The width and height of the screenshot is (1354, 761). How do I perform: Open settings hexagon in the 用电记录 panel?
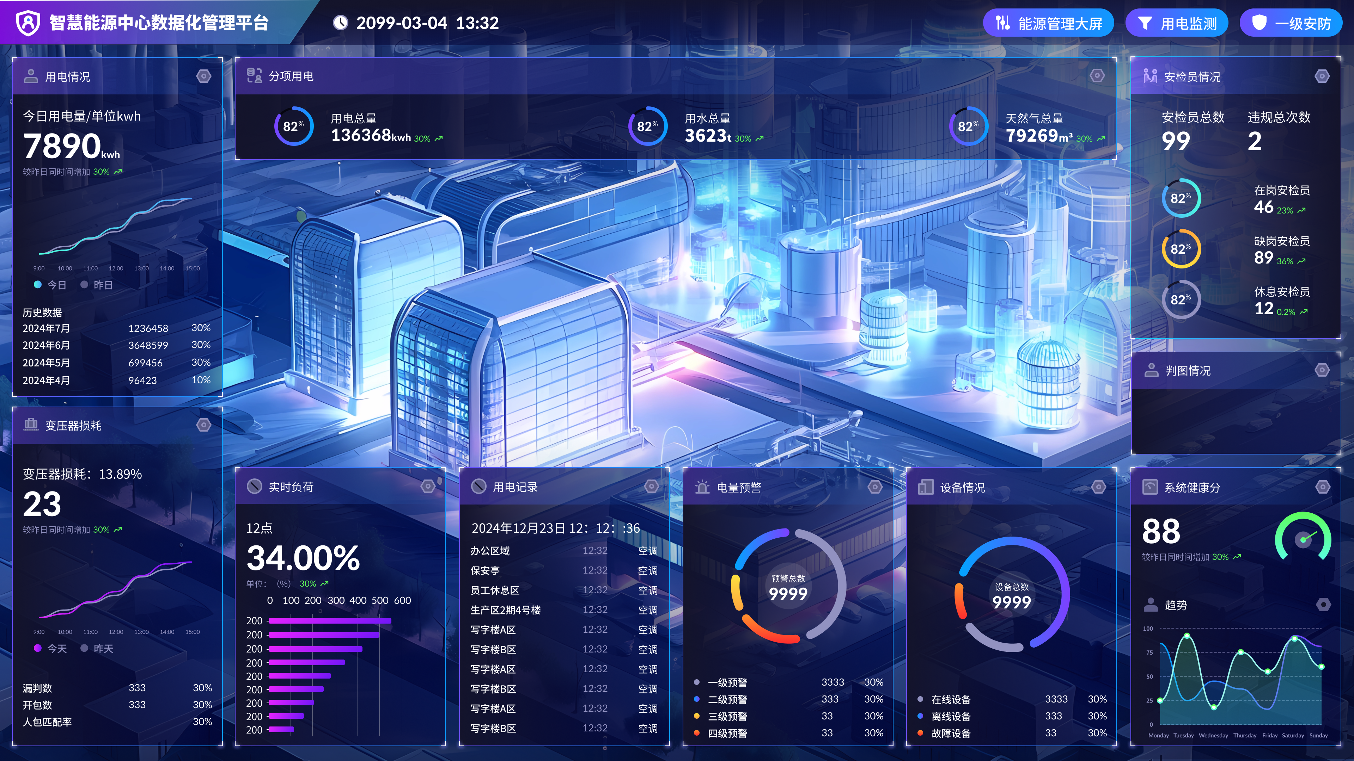651,486
